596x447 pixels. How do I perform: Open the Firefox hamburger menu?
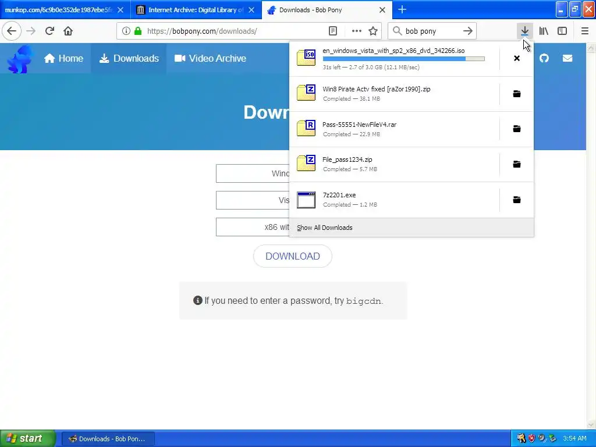click(584, 31)
